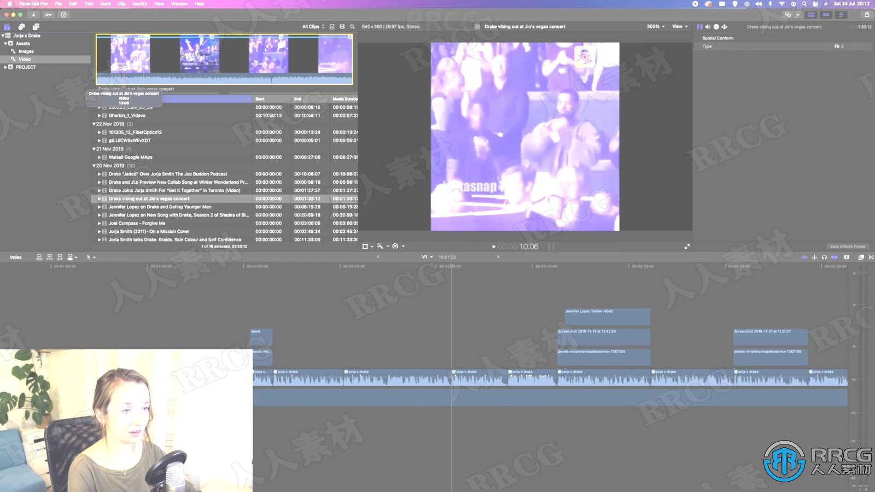This screenshot has height=492, width=875.
Task: Open the Video inspector tab icon
Action: click(x=699, y=26)
